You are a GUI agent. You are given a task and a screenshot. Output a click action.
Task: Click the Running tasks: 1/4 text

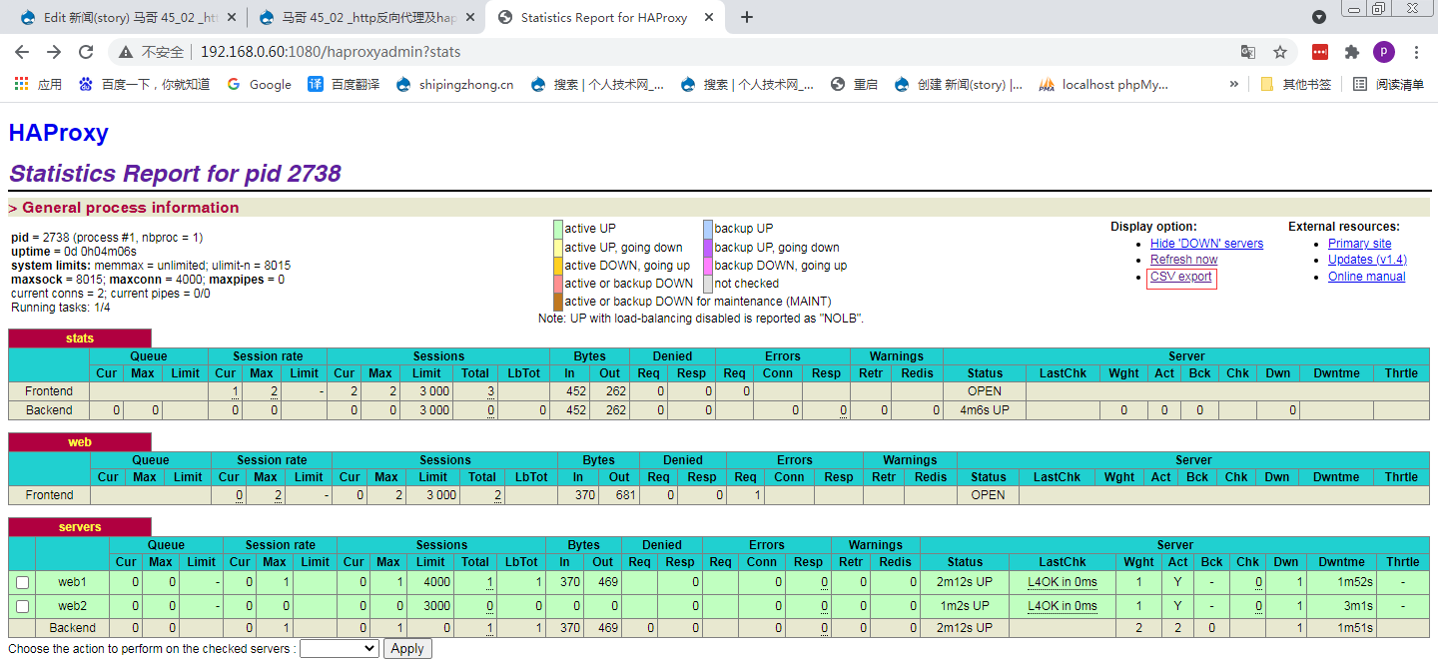tap(60, 308)
